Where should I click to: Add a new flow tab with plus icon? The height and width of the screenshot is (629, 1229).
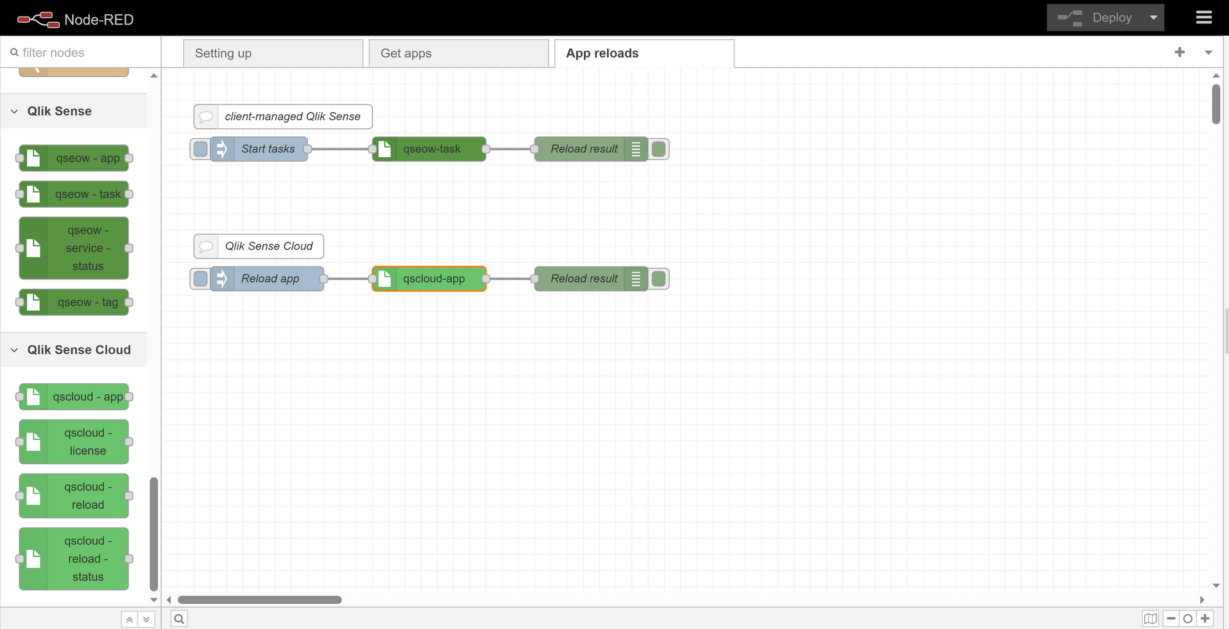click(x=1179, y=52)
